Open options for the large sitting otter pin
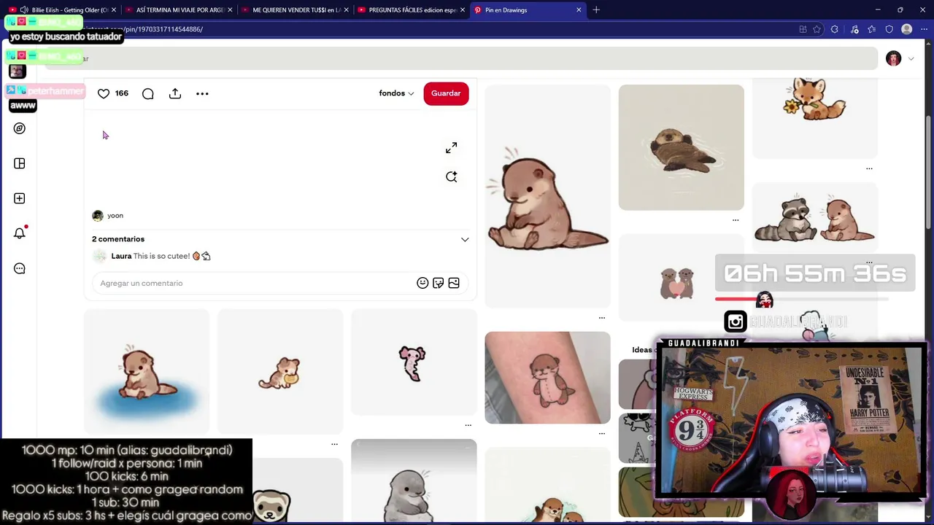This screenshot has width=934, height=525. tap(602, 317)
